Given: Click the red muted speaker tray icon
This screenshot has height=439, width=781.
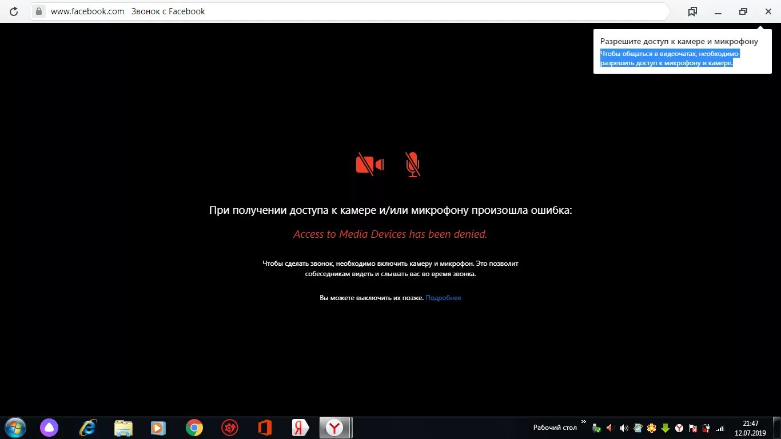Looking at the screenshot, I should [610, 428].
